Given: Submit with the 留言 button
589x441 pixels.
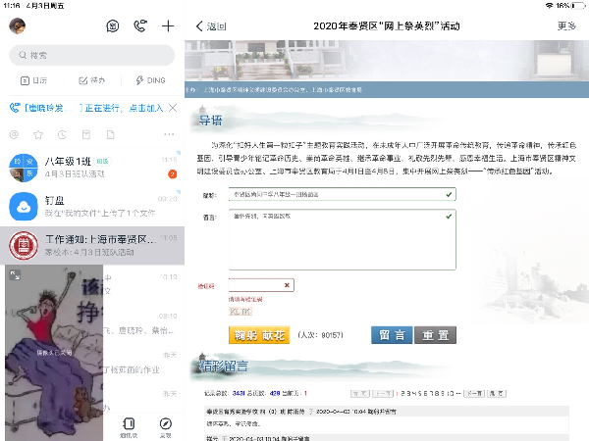Looking at the screenshot, I should click(x=392, y=335).
